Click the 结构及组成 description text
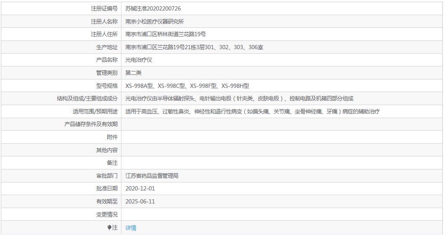Screen dimensions: 445x235 point(239,99)
